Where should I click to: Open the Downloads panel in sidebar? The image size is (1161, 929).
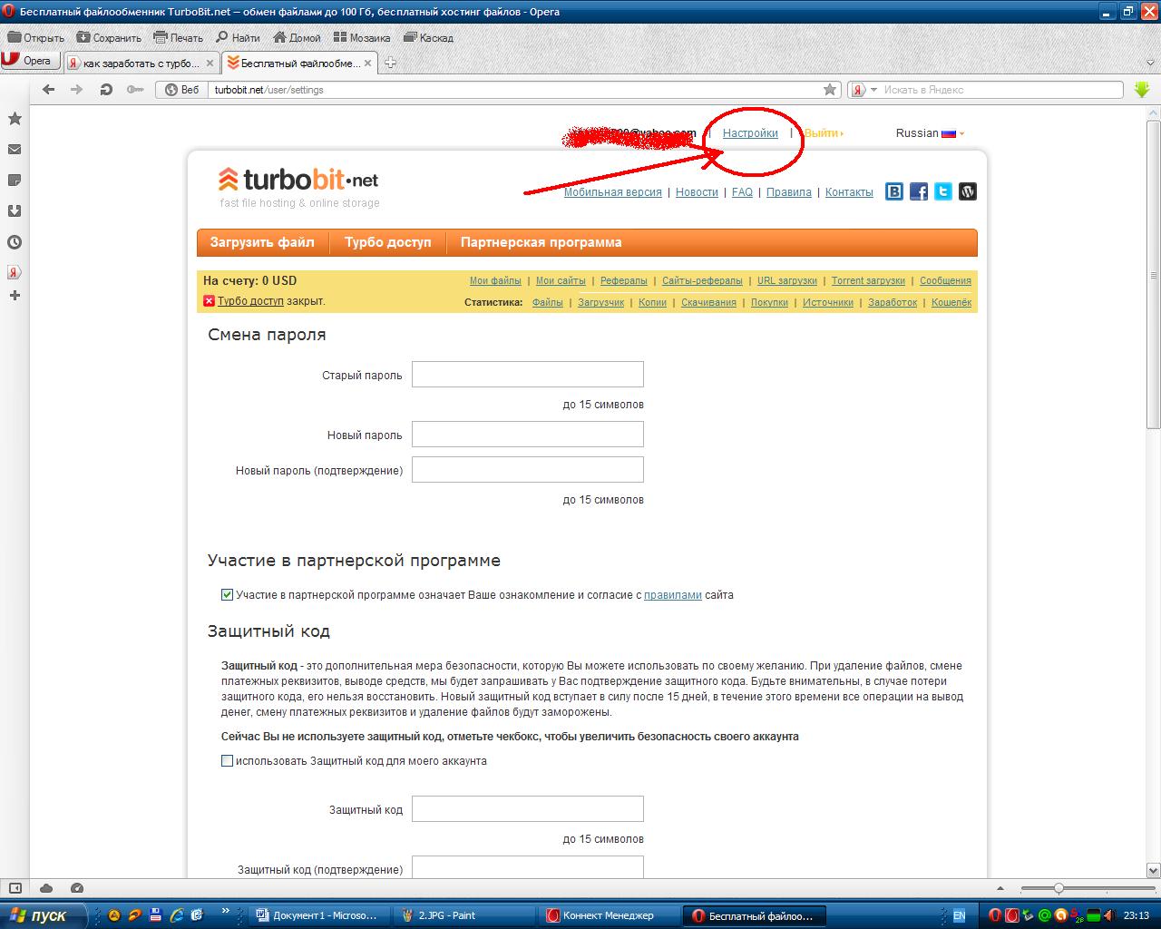(x=15, y=211)
